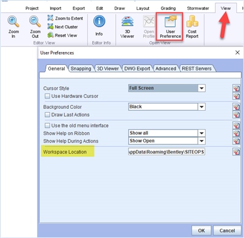The width and height of the screenshot is (244, 238).
Task: Click the Zoom In magnifier icon
Action: coord(13,22)
